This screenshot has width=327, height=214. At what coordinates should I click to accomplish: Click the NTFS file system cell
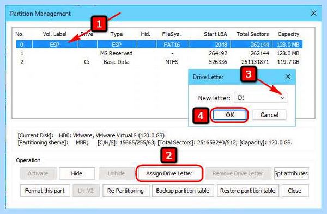[172, 62]
